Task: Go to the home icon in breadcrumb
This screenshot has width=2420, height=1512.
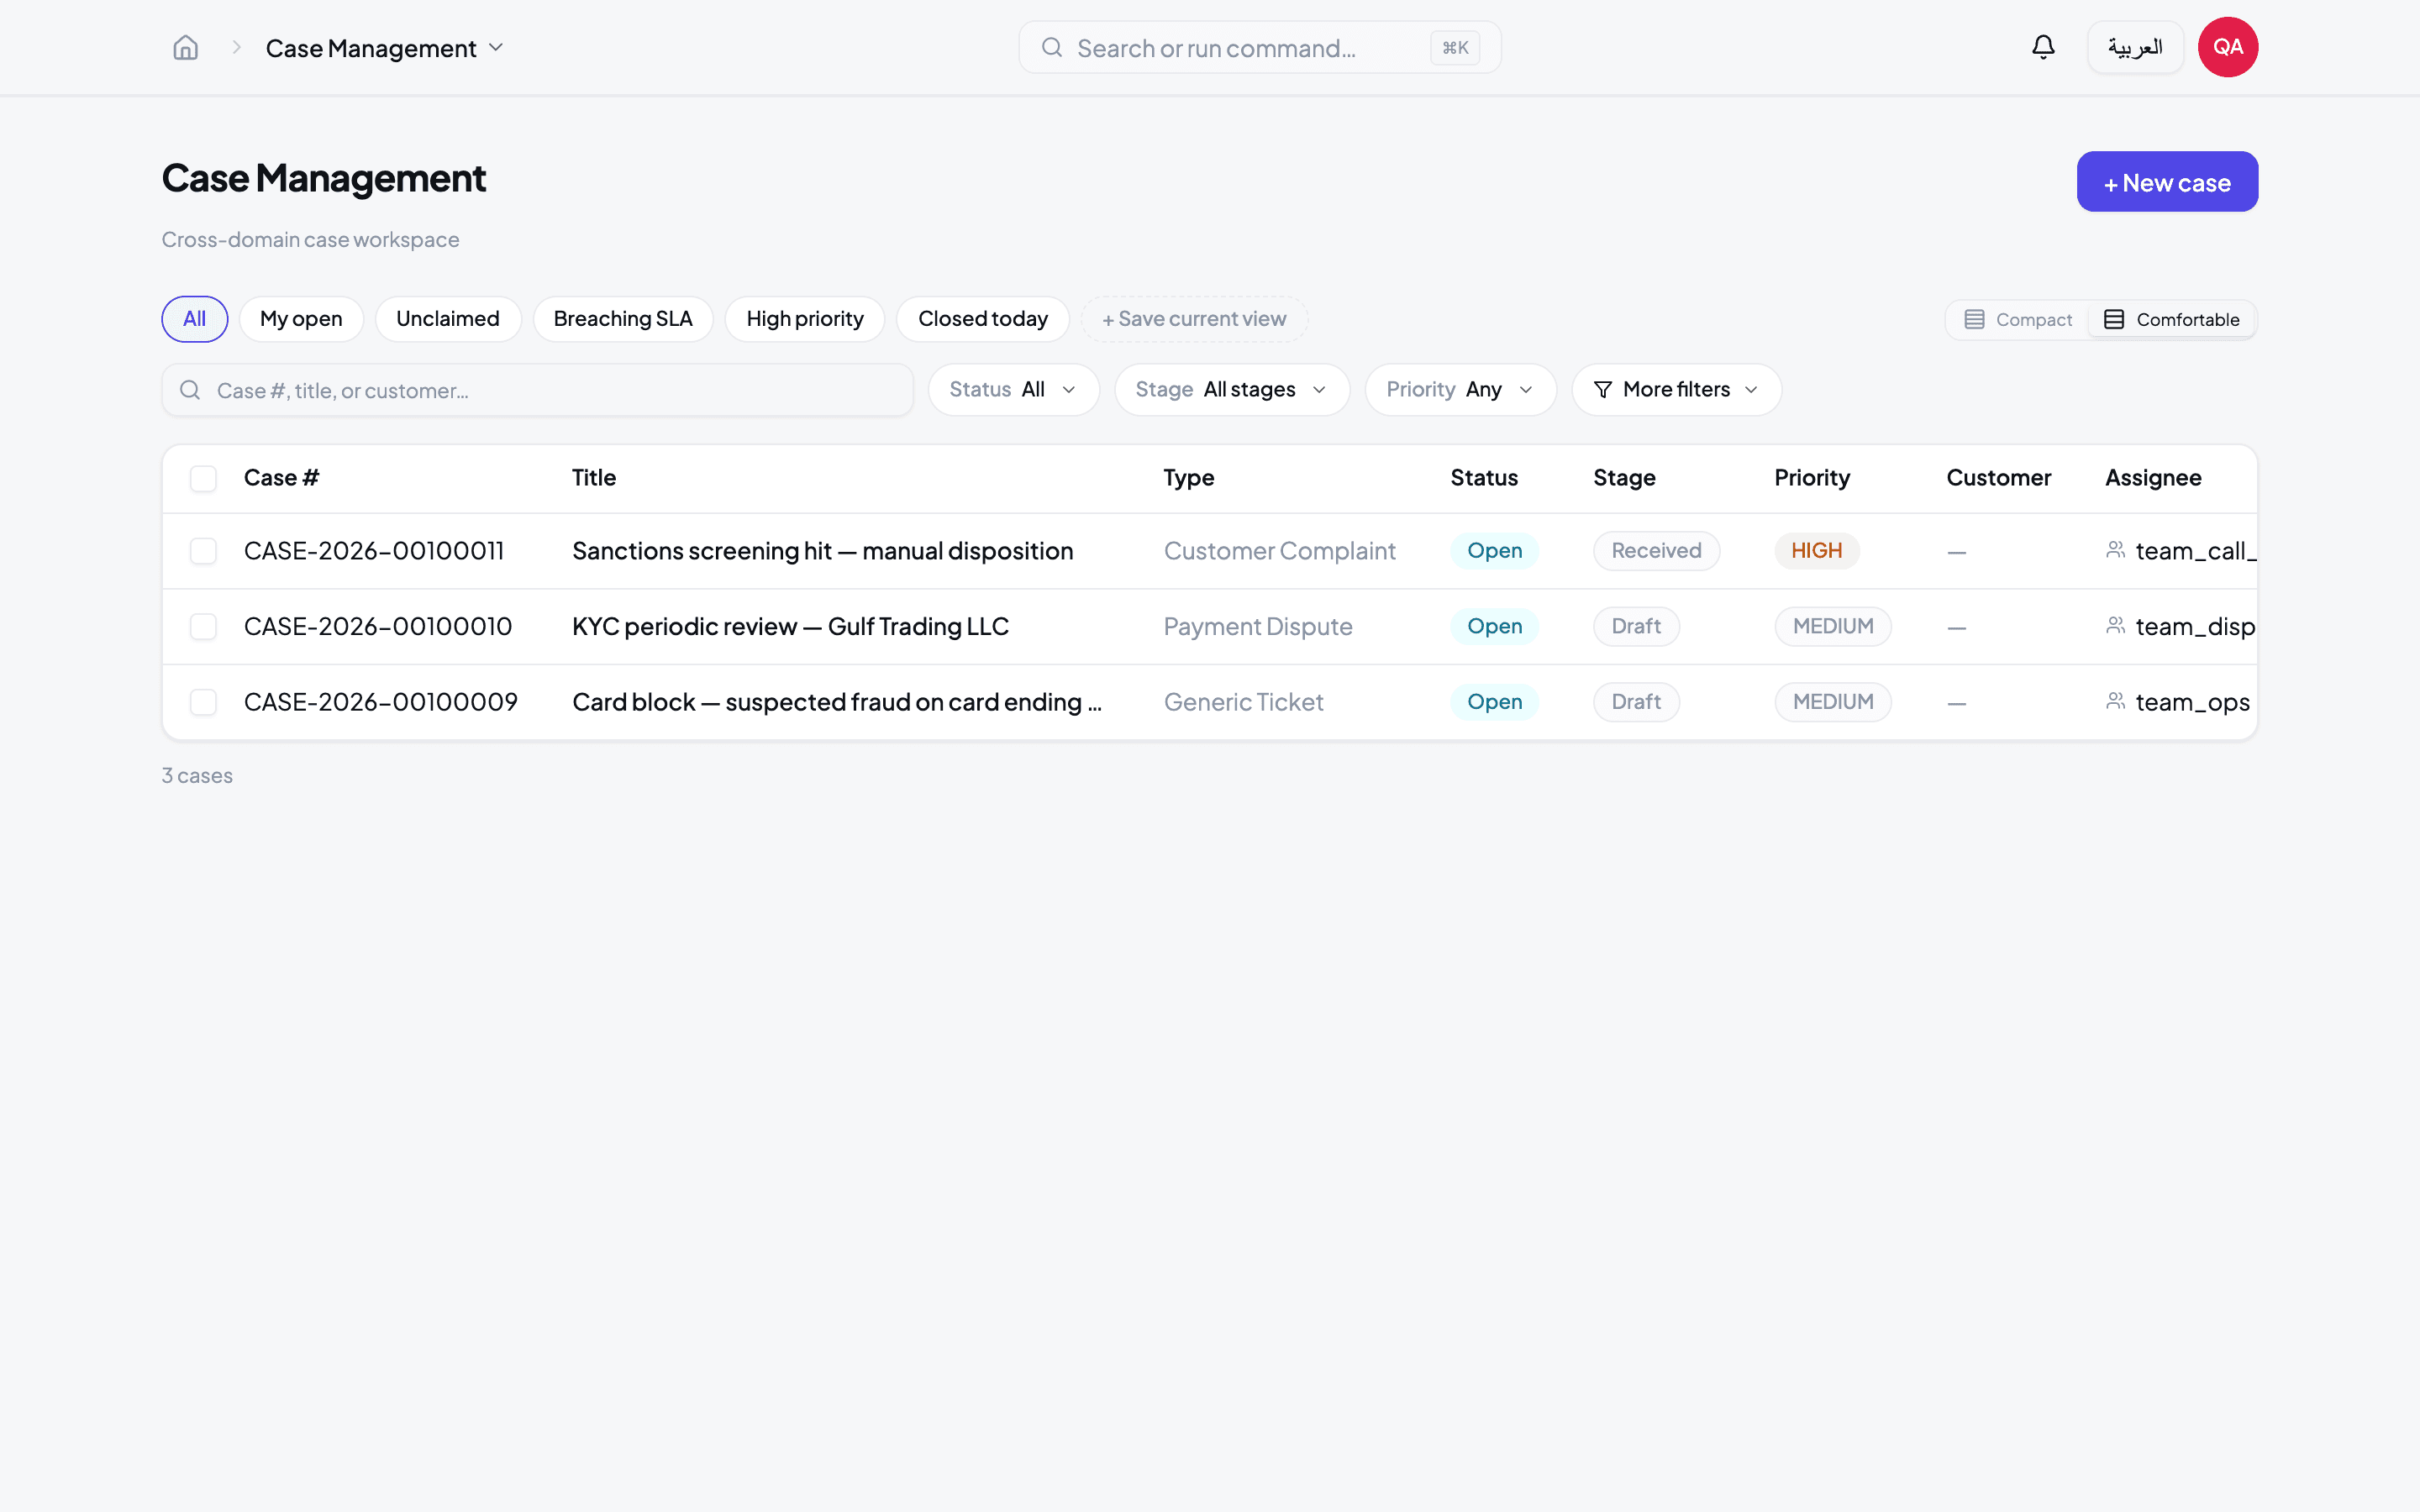Action: (186, 48)
